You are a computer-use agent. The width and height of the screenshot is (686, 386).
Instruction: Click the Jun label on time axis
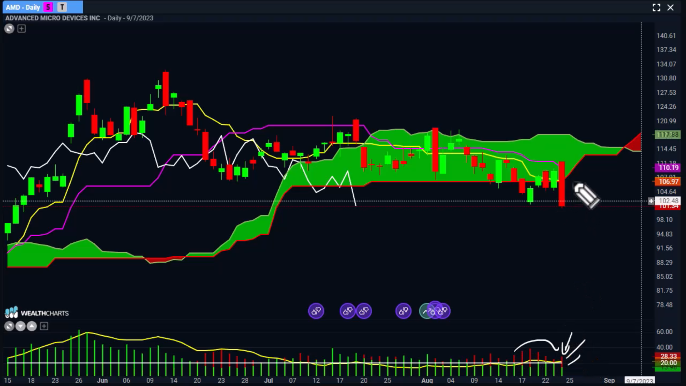[x=102, y=380]
